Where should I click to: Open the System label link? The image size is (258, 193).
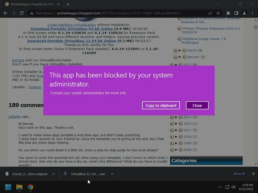(35, 87)
